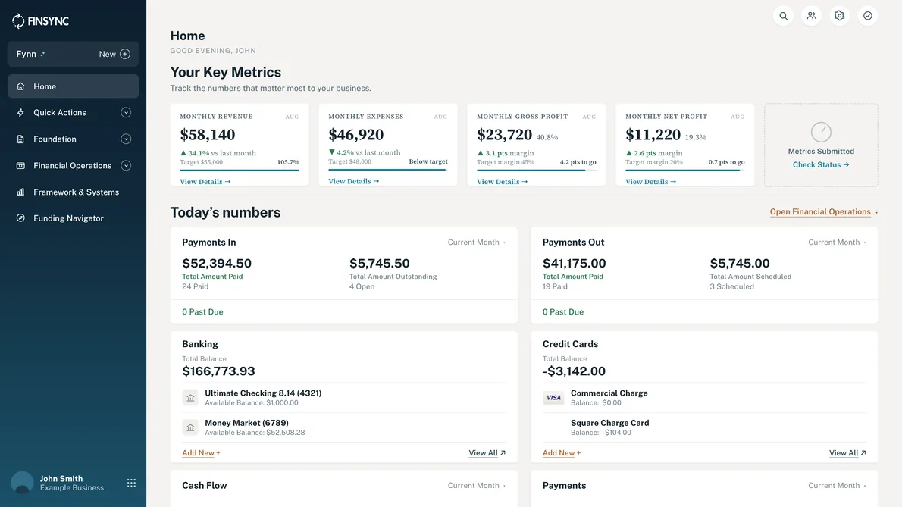This screenshot has width=902, height=507.
Task: Expand Quick Actions submenu chevron
Action: pos(126,113)
